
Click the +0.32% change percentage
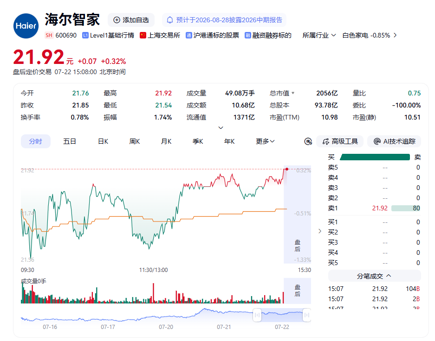(x=113, y=61)
